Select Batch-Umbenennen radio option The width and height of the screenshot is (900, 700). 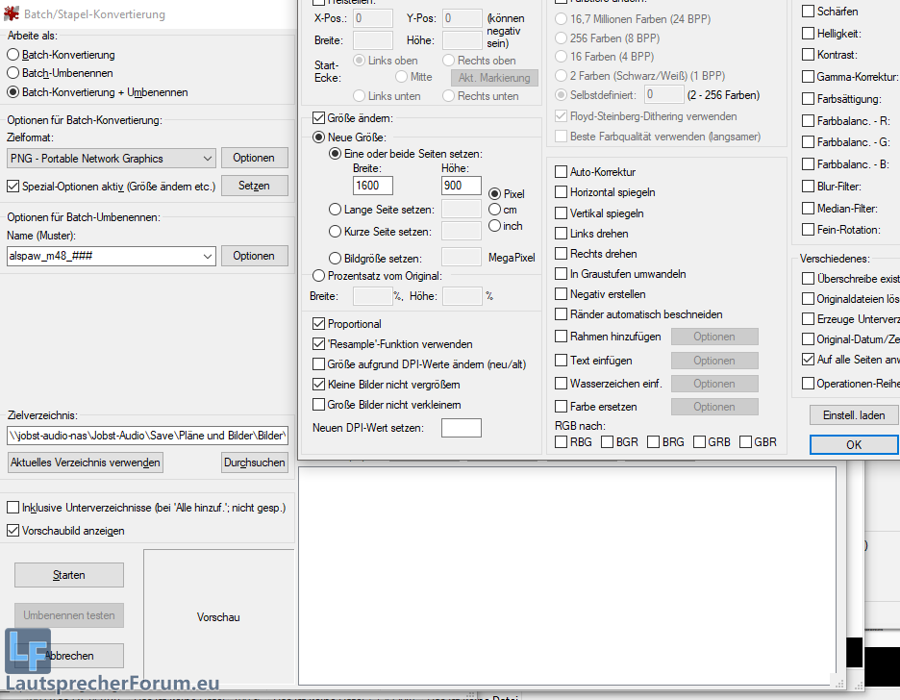pos(13,73)
